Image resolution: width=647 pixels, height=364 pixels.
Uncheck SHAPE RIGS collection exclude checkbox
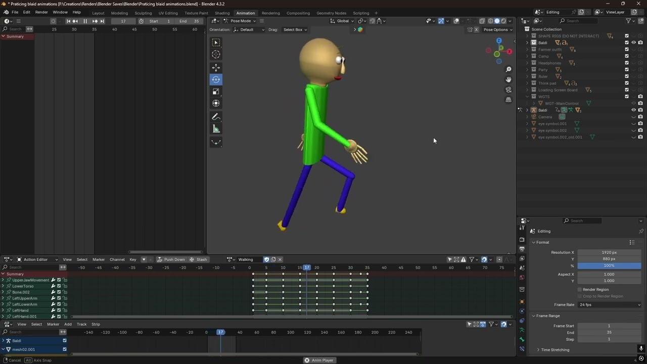[x=627, y=36]
